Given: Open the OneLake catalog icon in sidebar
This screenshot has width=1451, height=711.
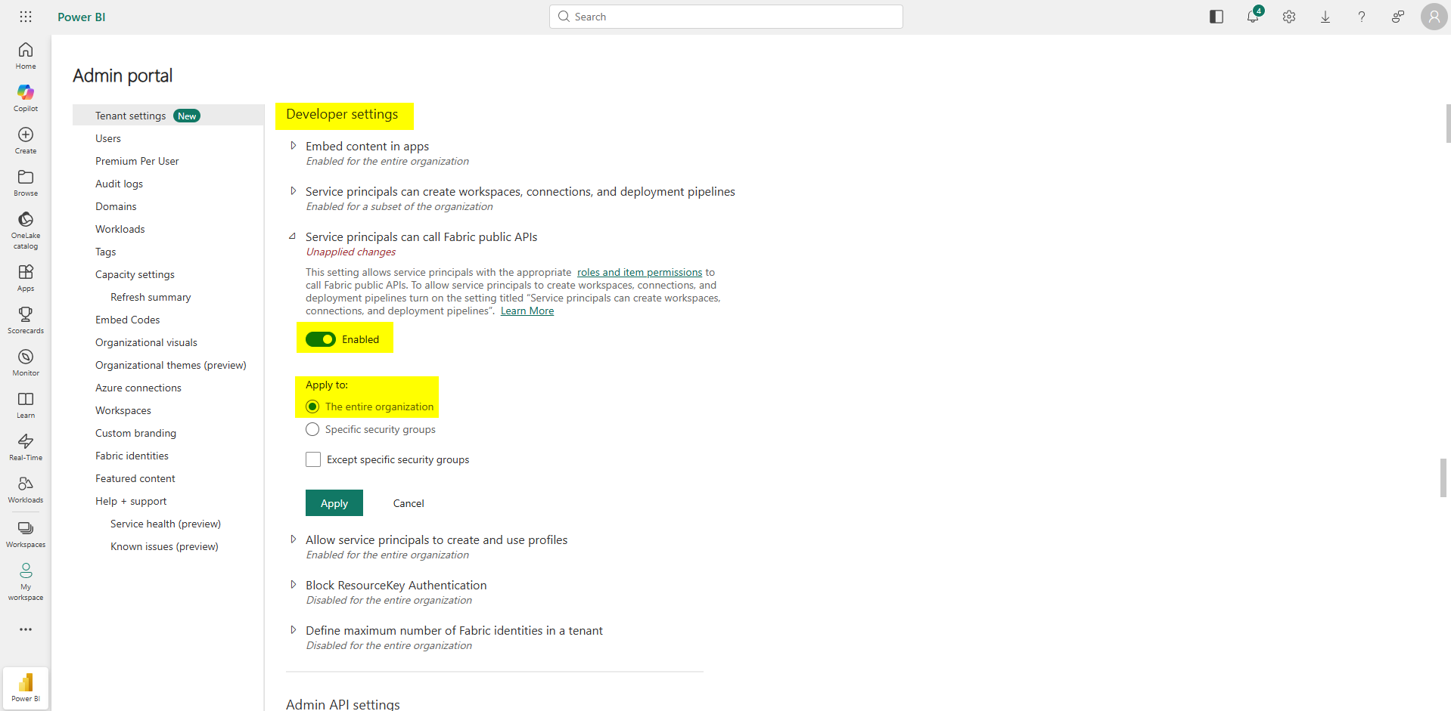Looking at the screenshot, I should (26, 220).
